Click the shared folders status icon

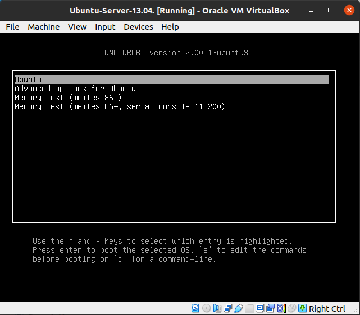coord(249,308)
